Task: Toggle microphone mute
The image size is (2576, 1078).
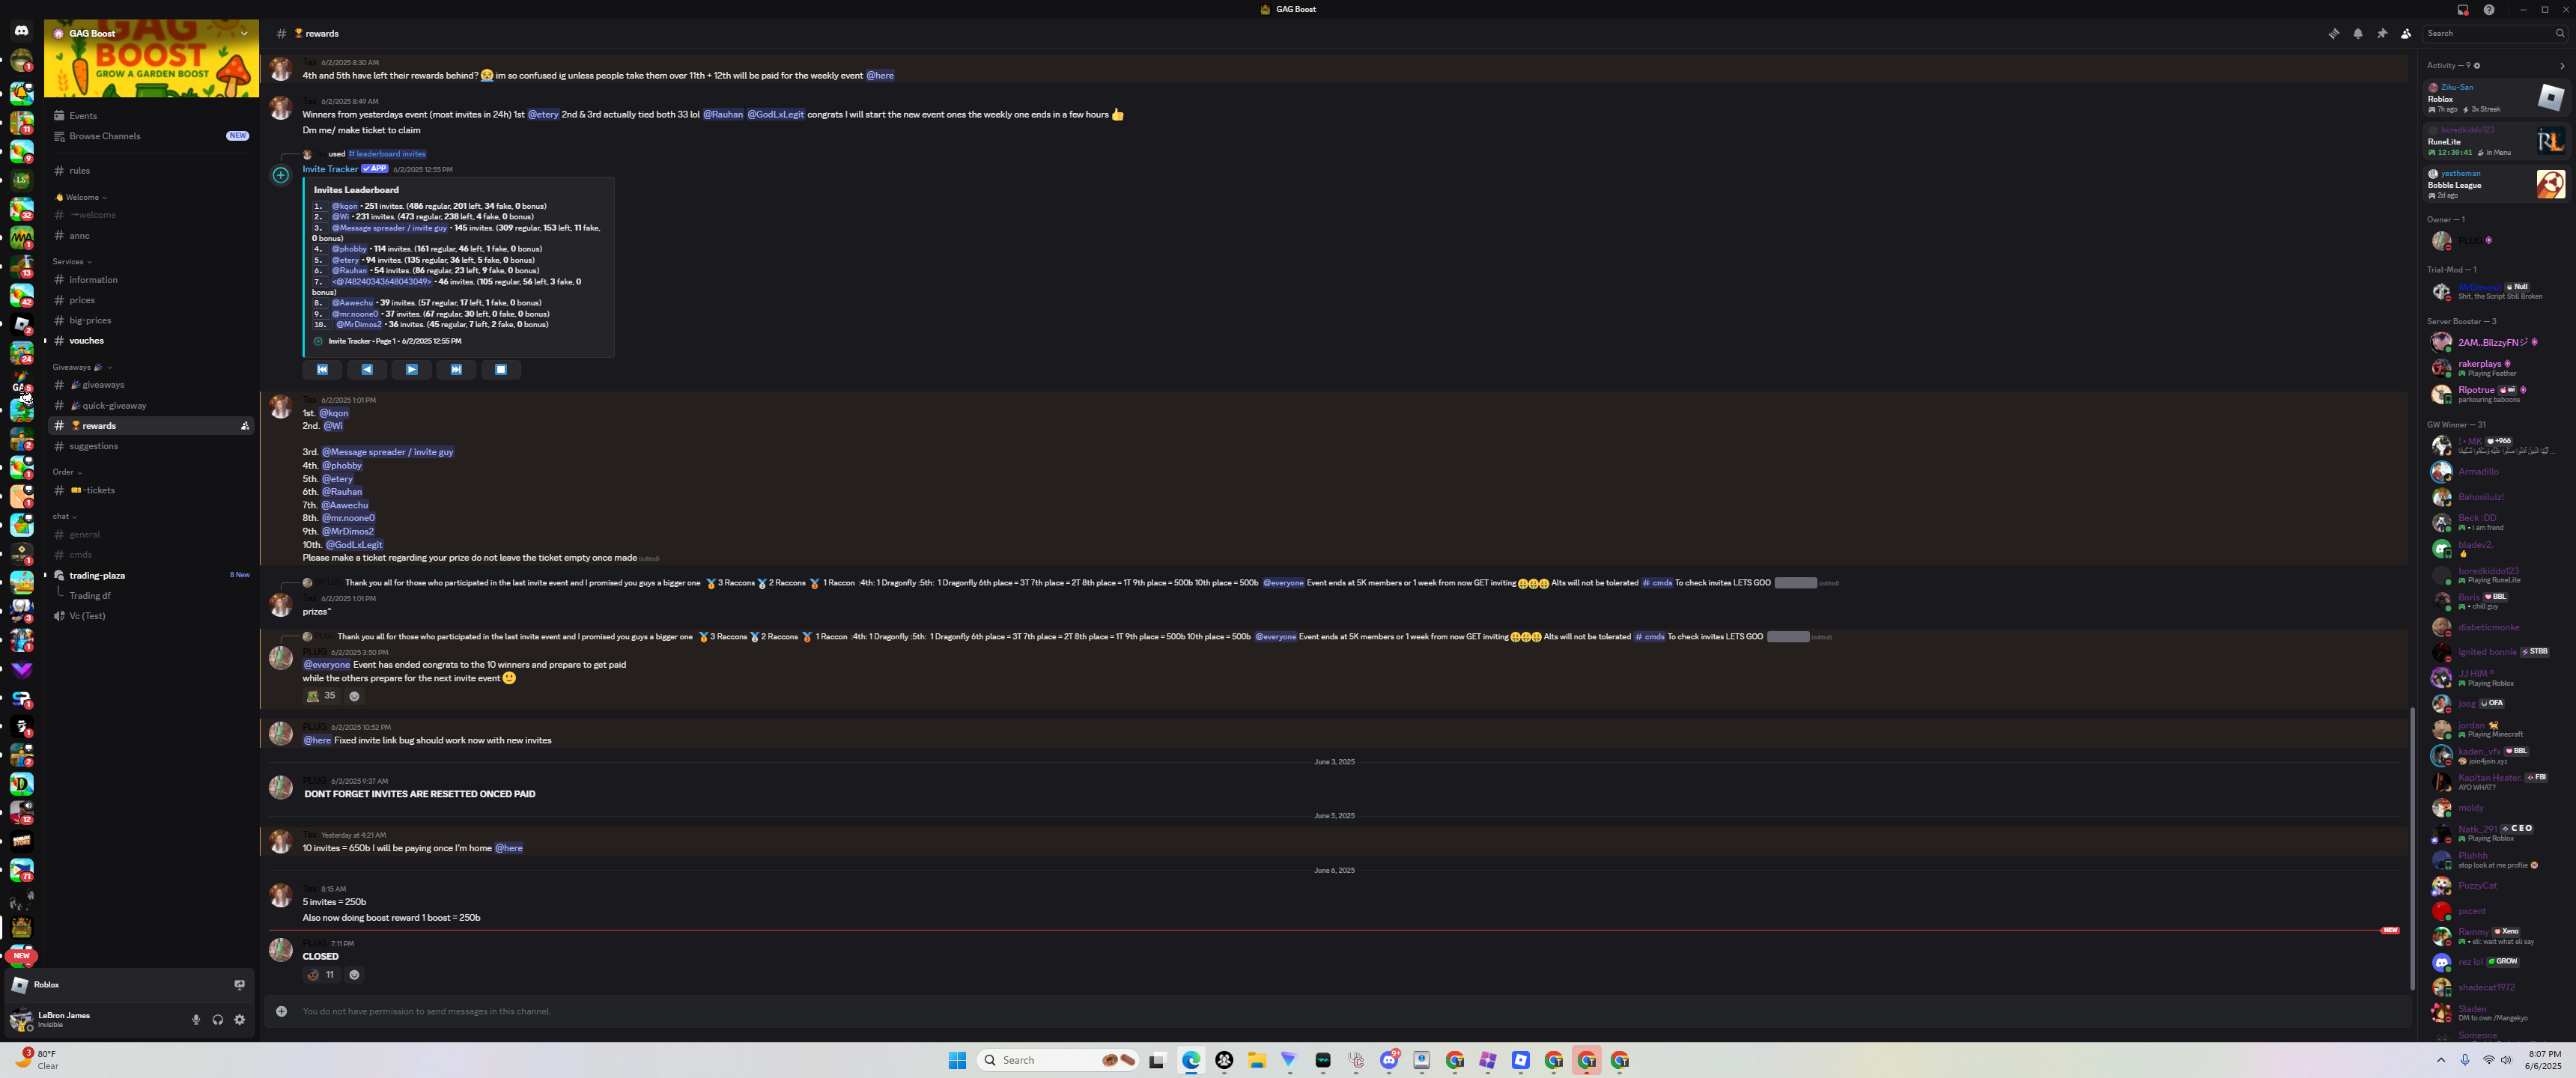Action: coord(196,1019)
